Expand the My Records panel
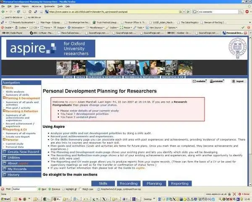The image size is (252, 202). click(x=21, y=169)
